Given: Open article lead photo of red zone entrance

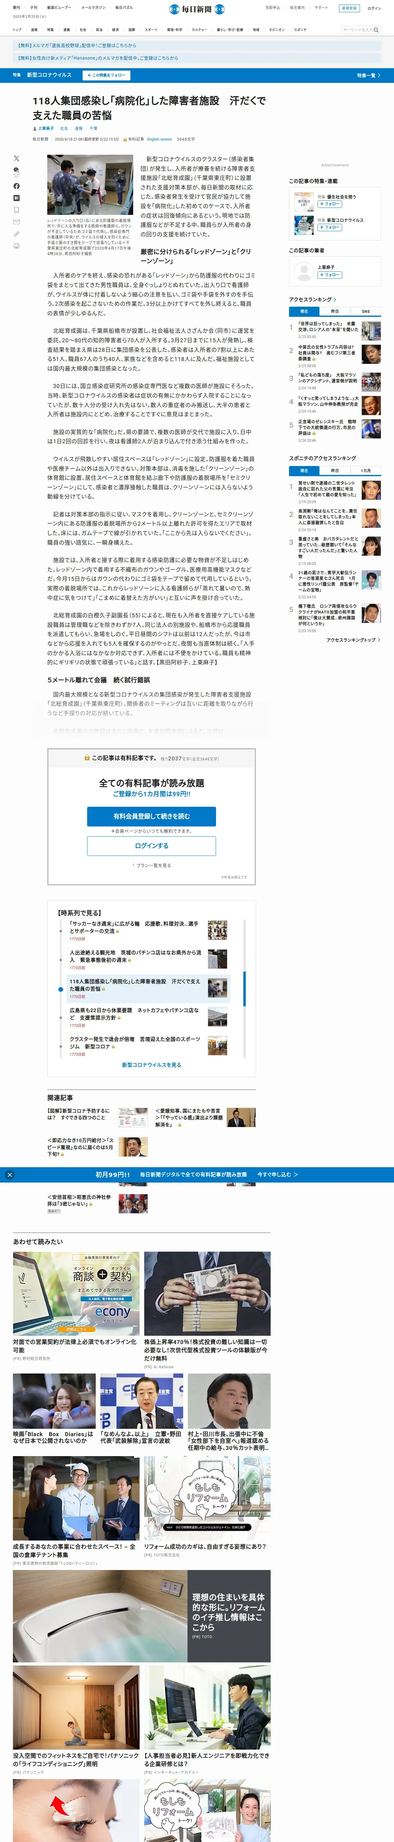Looking at the screenshot, I should pyautogui.click(x=90, y=185).
